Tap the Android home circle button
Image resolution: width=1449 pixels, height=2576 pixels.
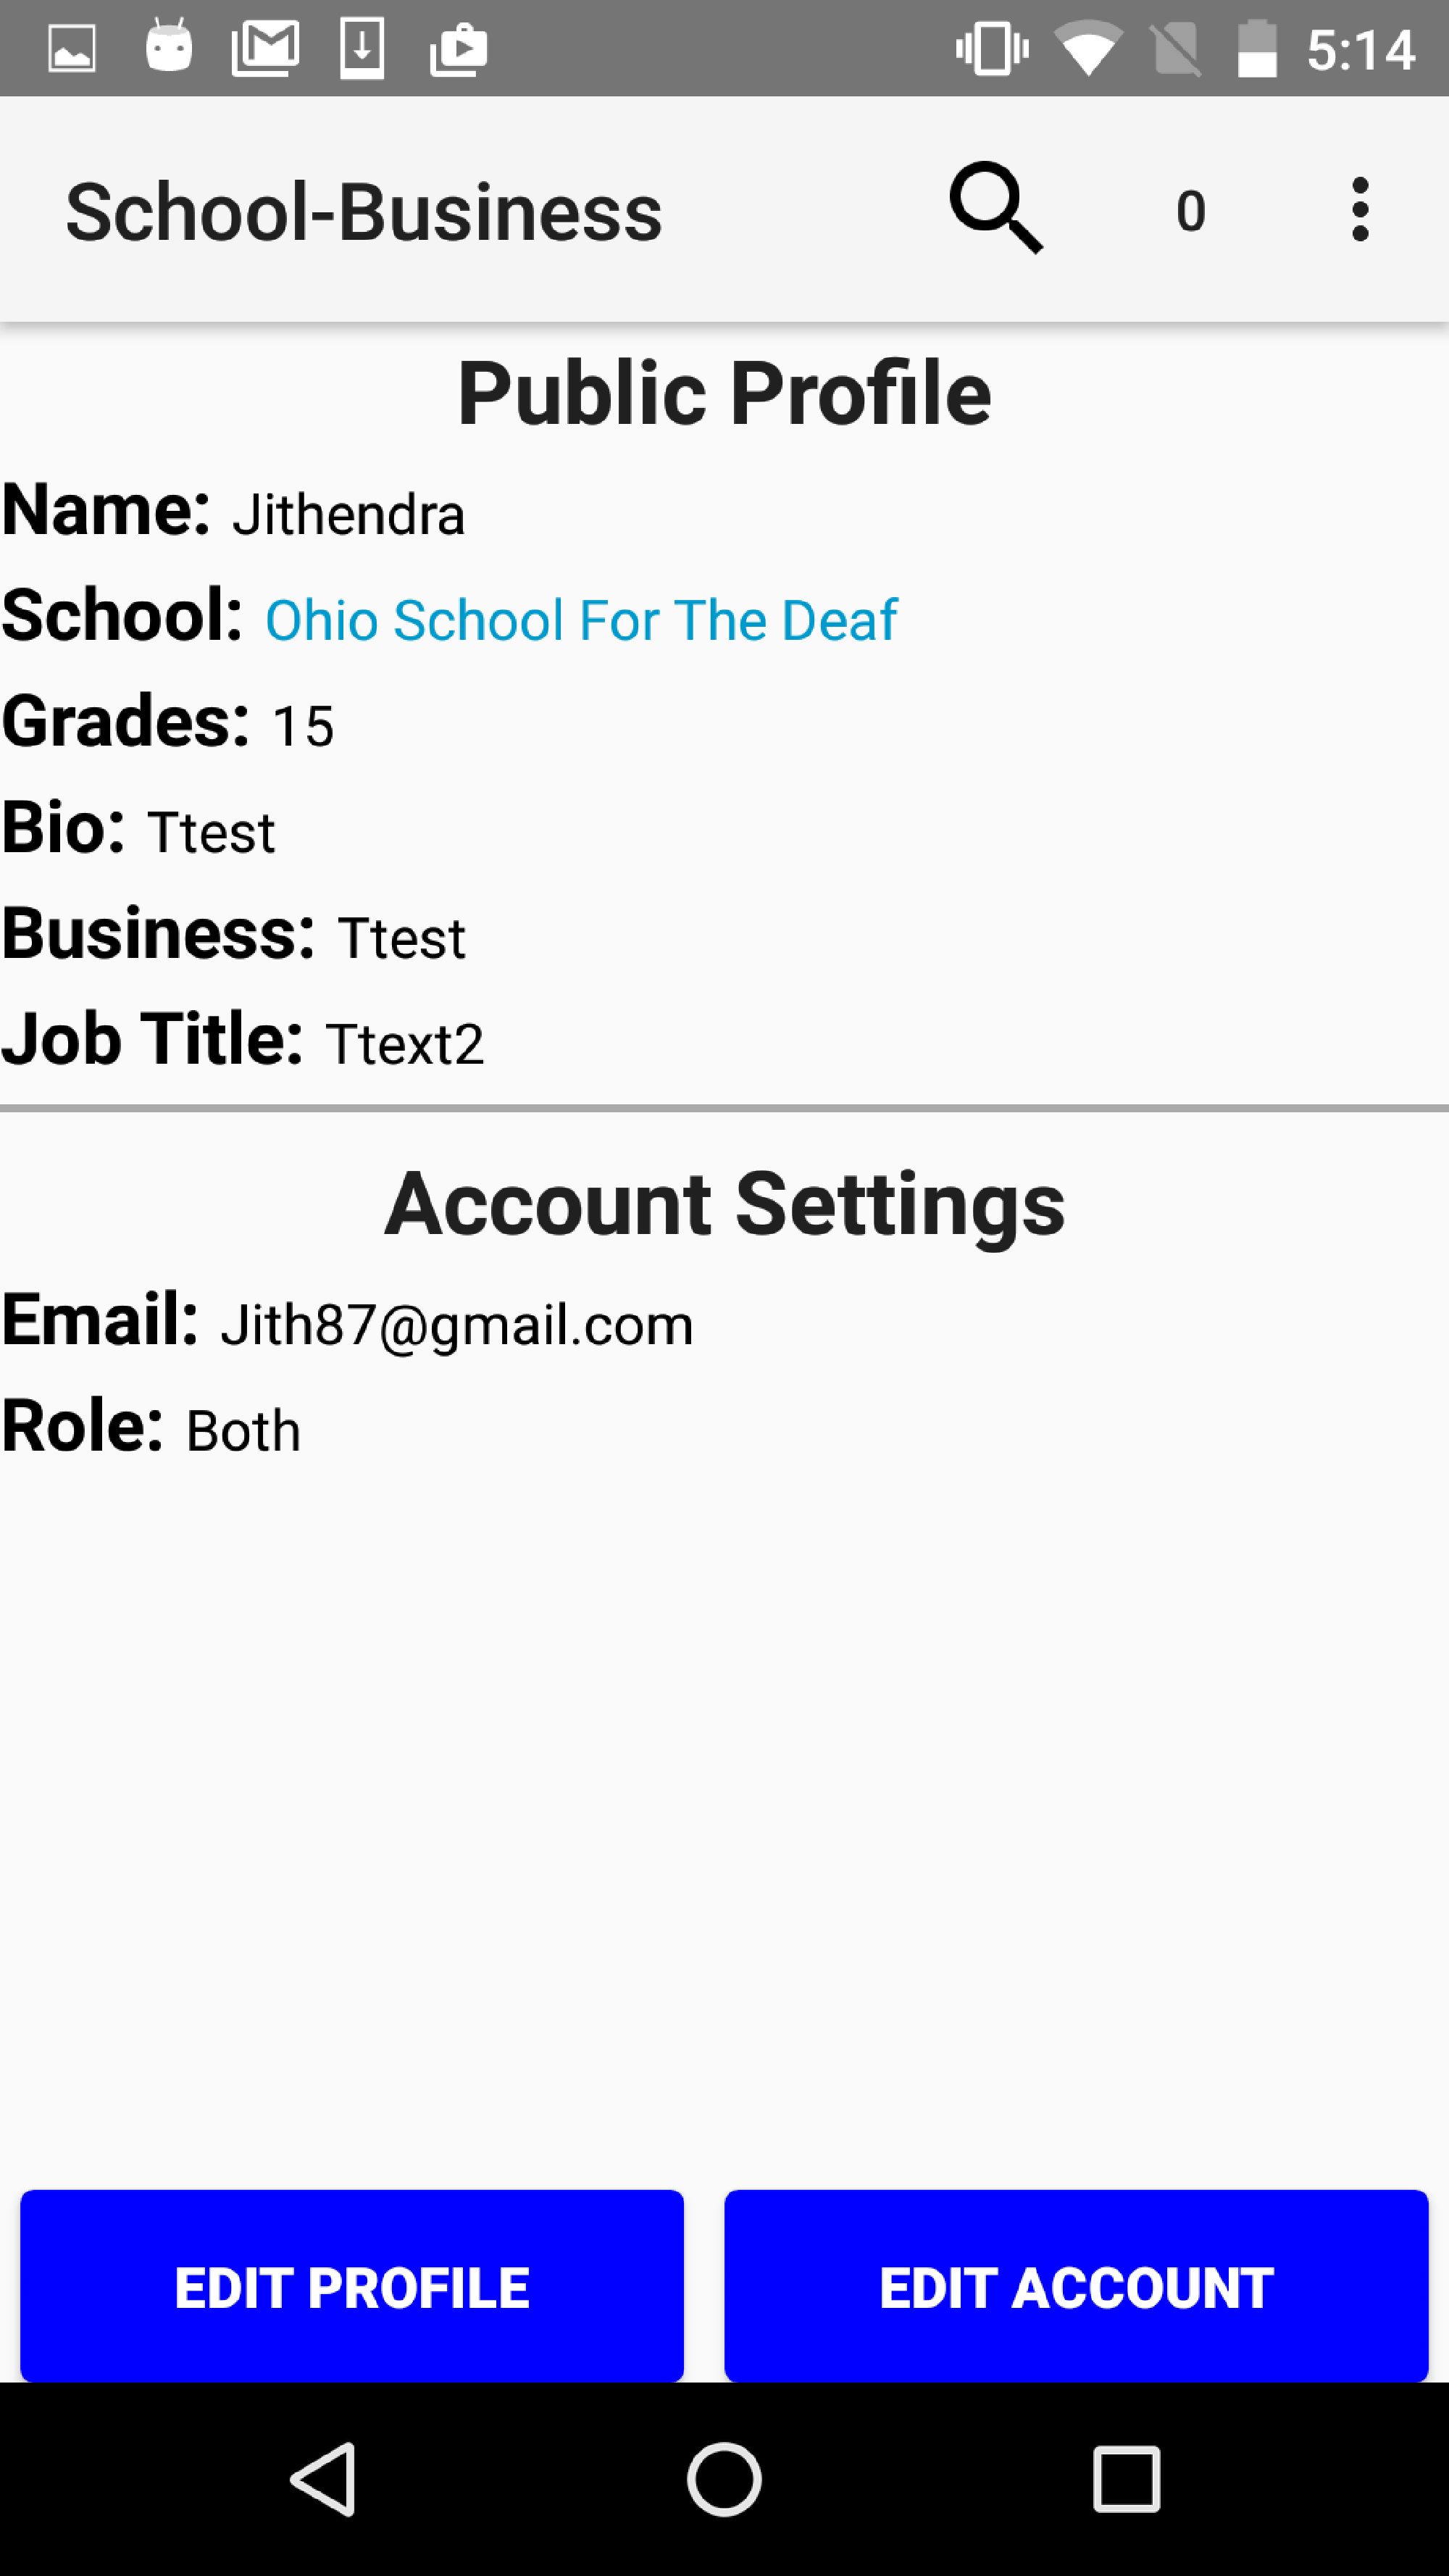coord(724,2478)
